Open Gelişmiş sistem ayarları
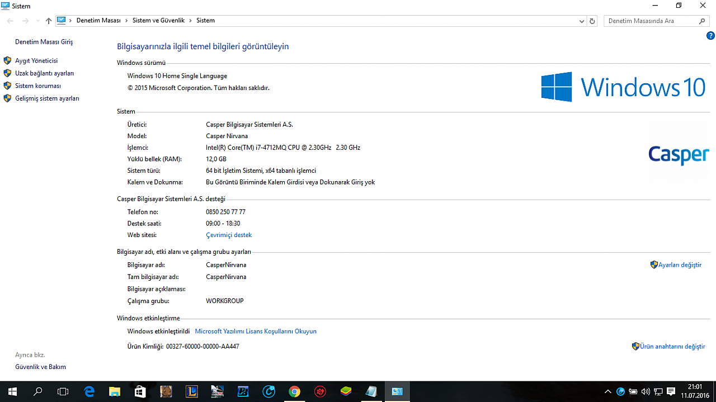716x402 pixels. [x=47, y=98]
